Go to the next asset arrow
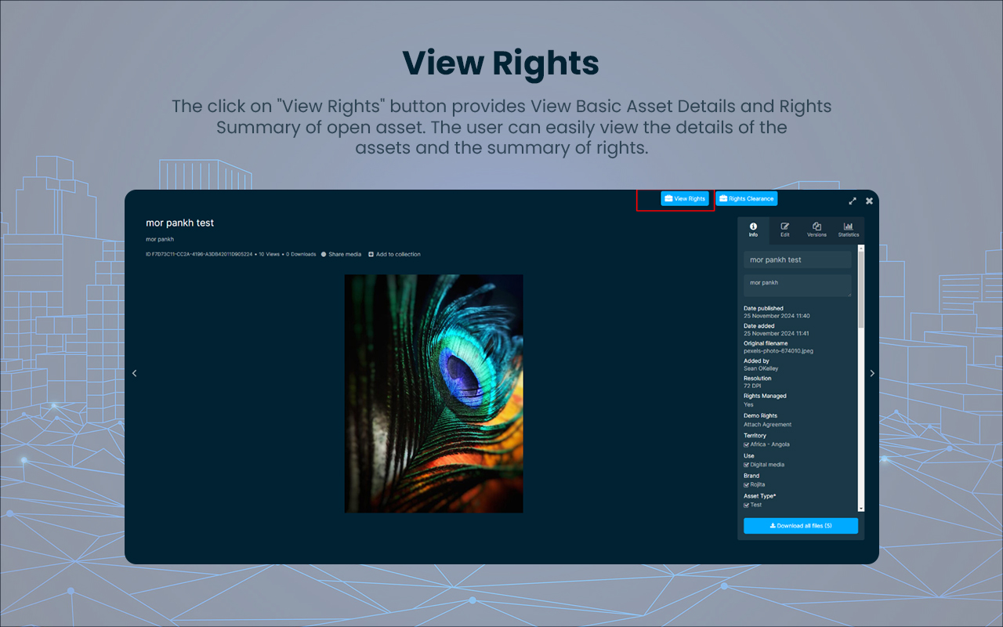The height and width of the screenshot is (627, 1003). (872, 373)
